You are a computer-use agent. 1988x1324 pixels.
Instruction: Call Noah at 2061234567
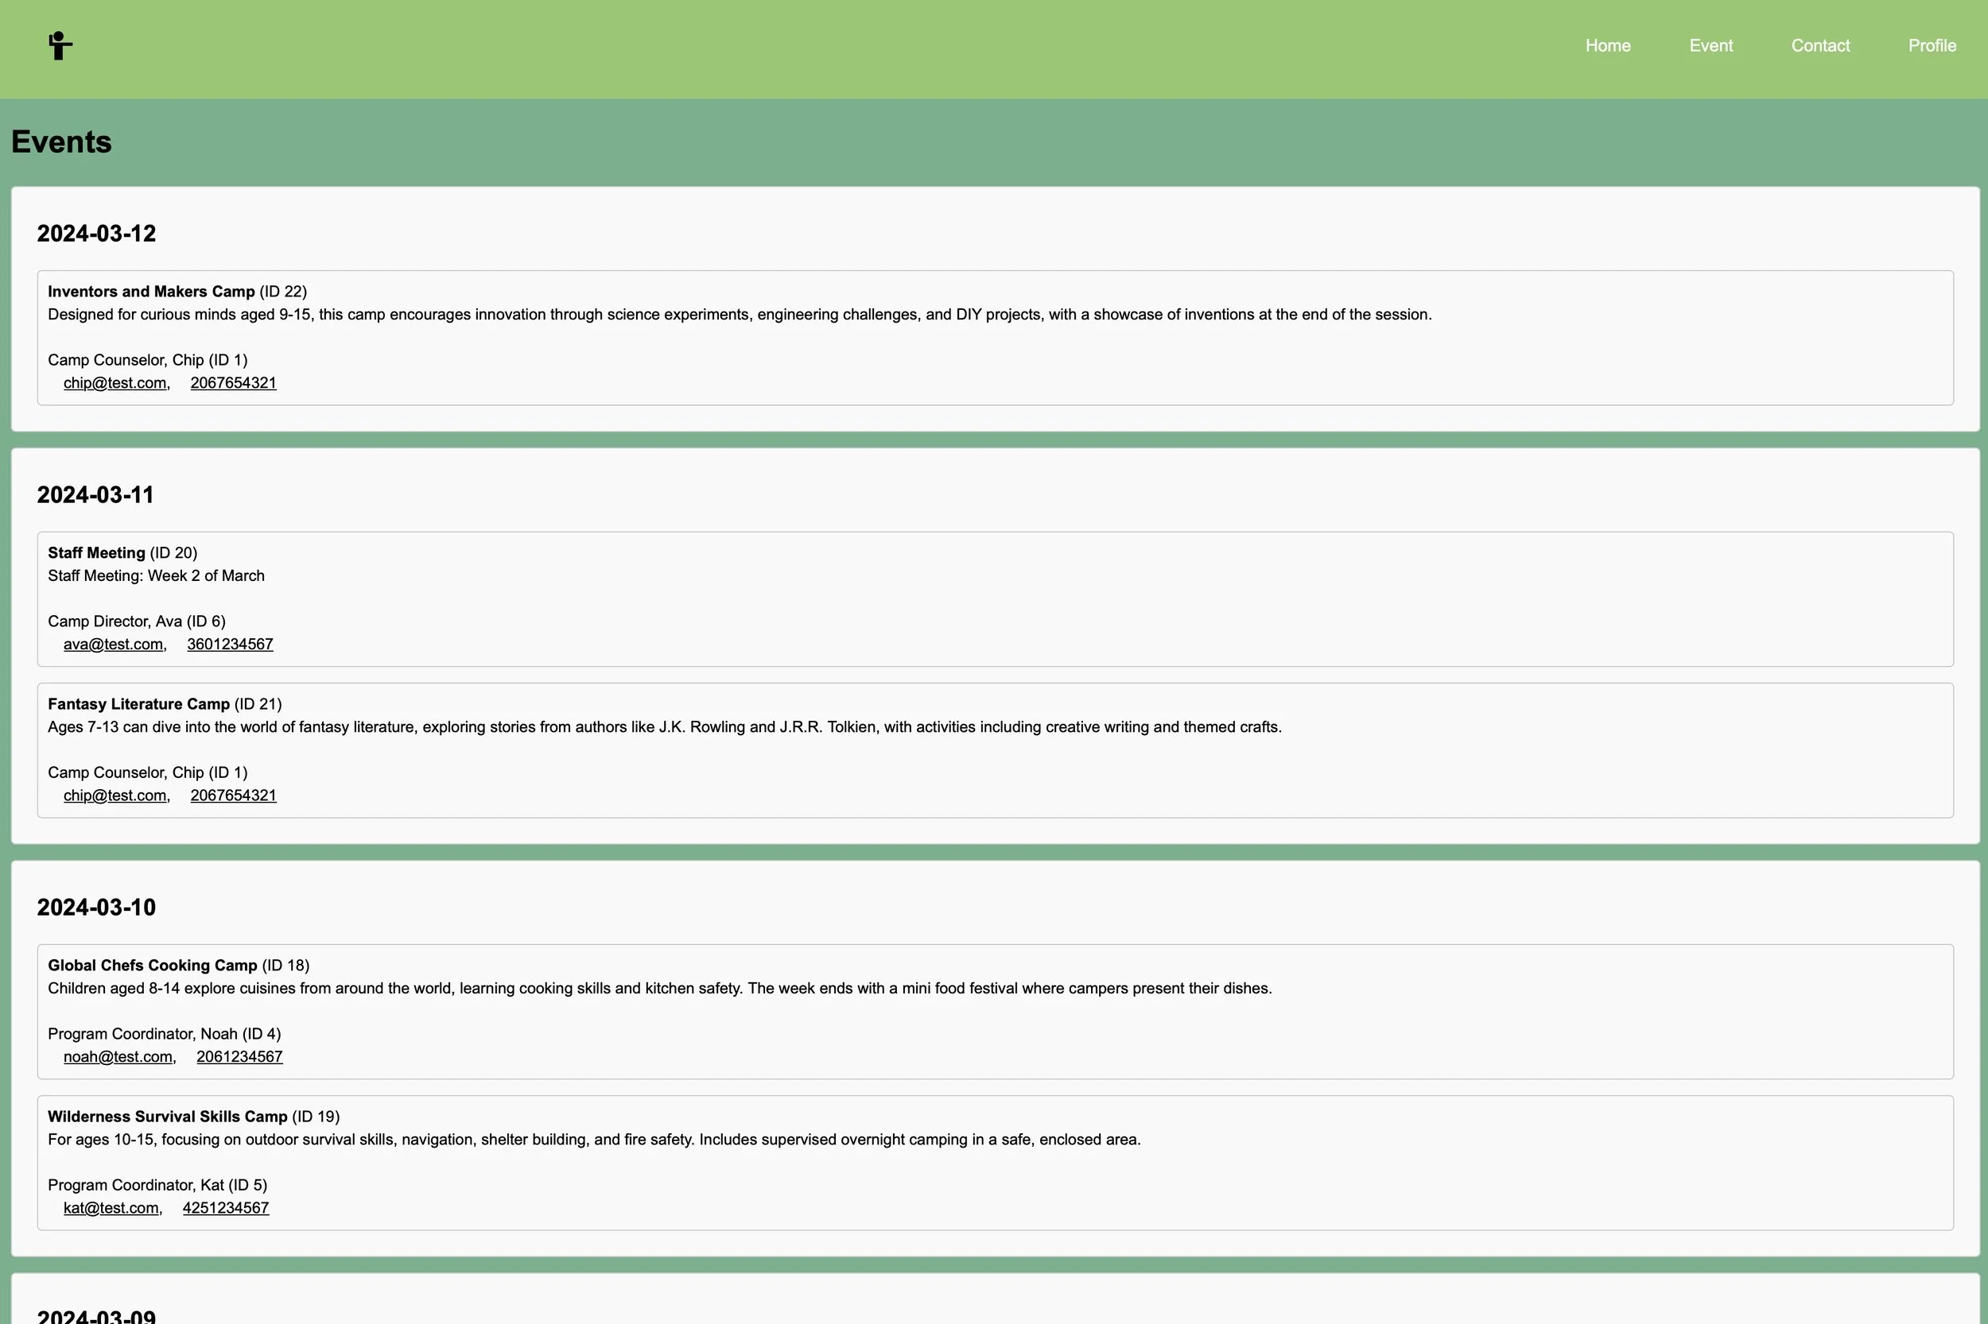(239, 1056)
